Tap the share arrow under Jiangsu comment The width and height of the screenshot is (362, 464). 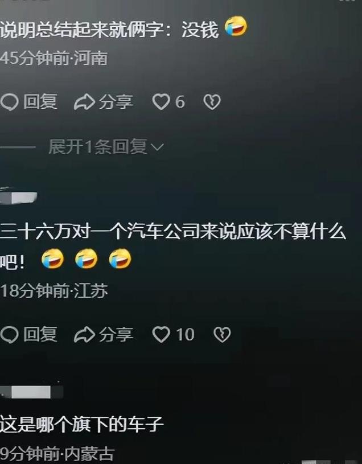coord(84,335)
